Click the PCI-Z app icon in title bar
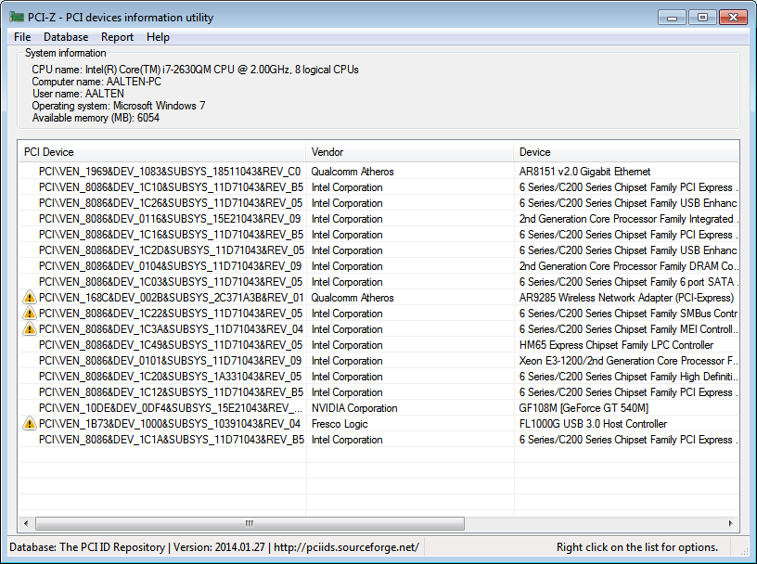 [x=17, y=18]
